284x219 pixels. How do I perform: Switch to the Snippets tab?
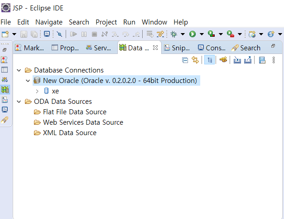(177, 48)
